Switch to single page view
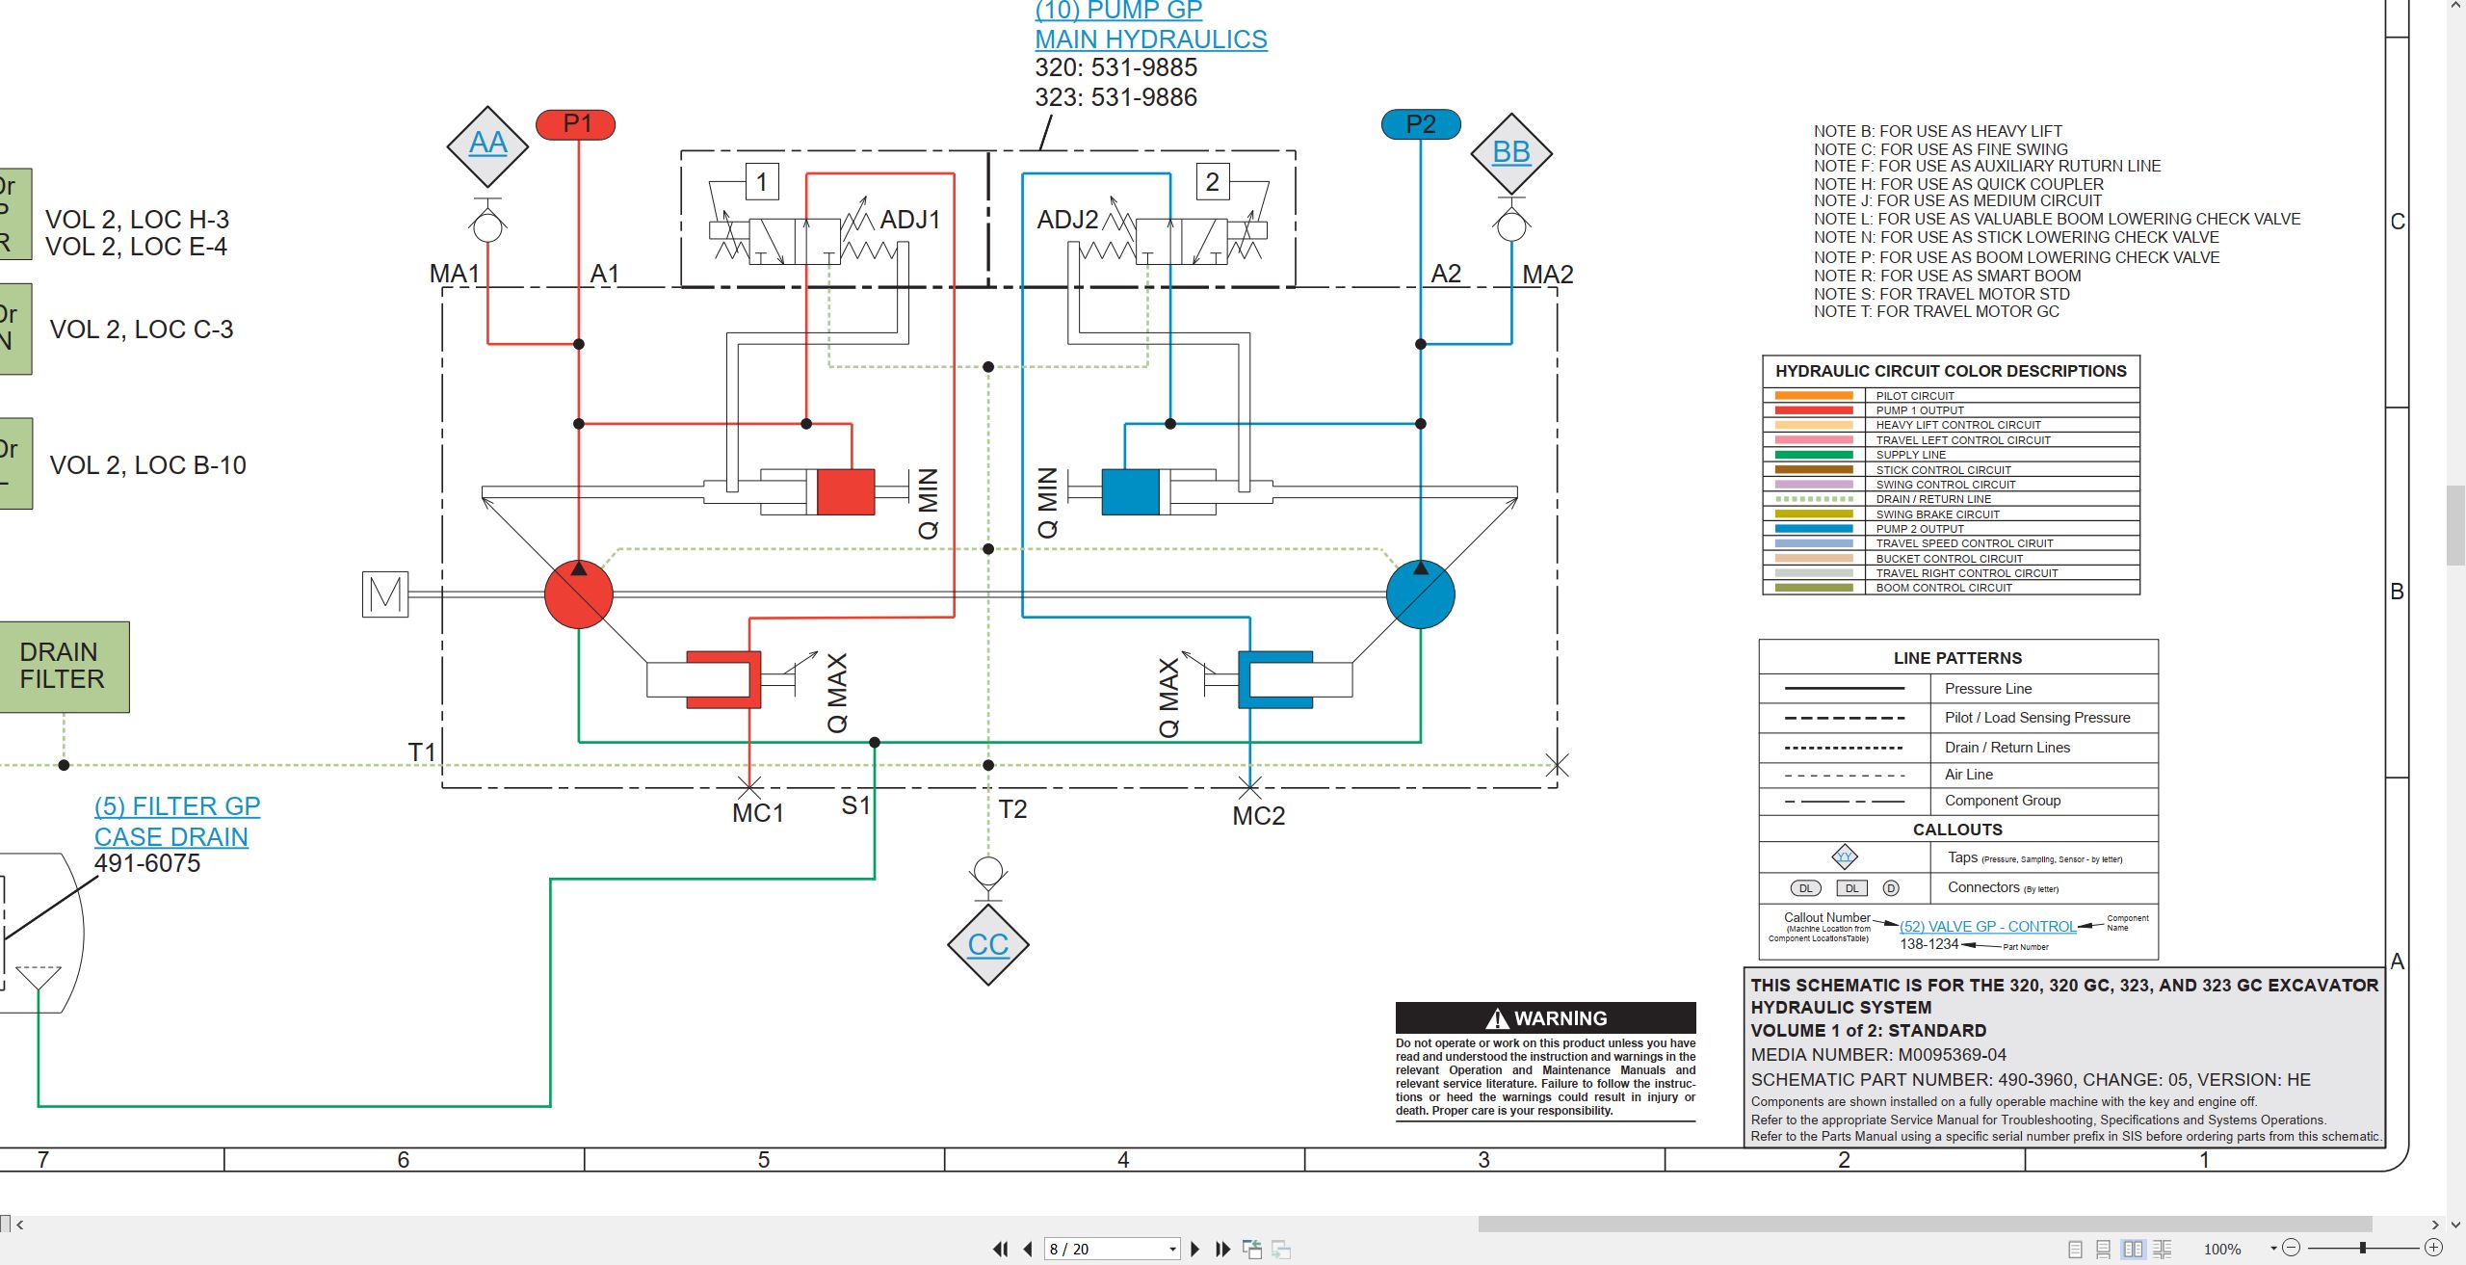The image size is (2466, 1265). click(x=2076, y=1249)
